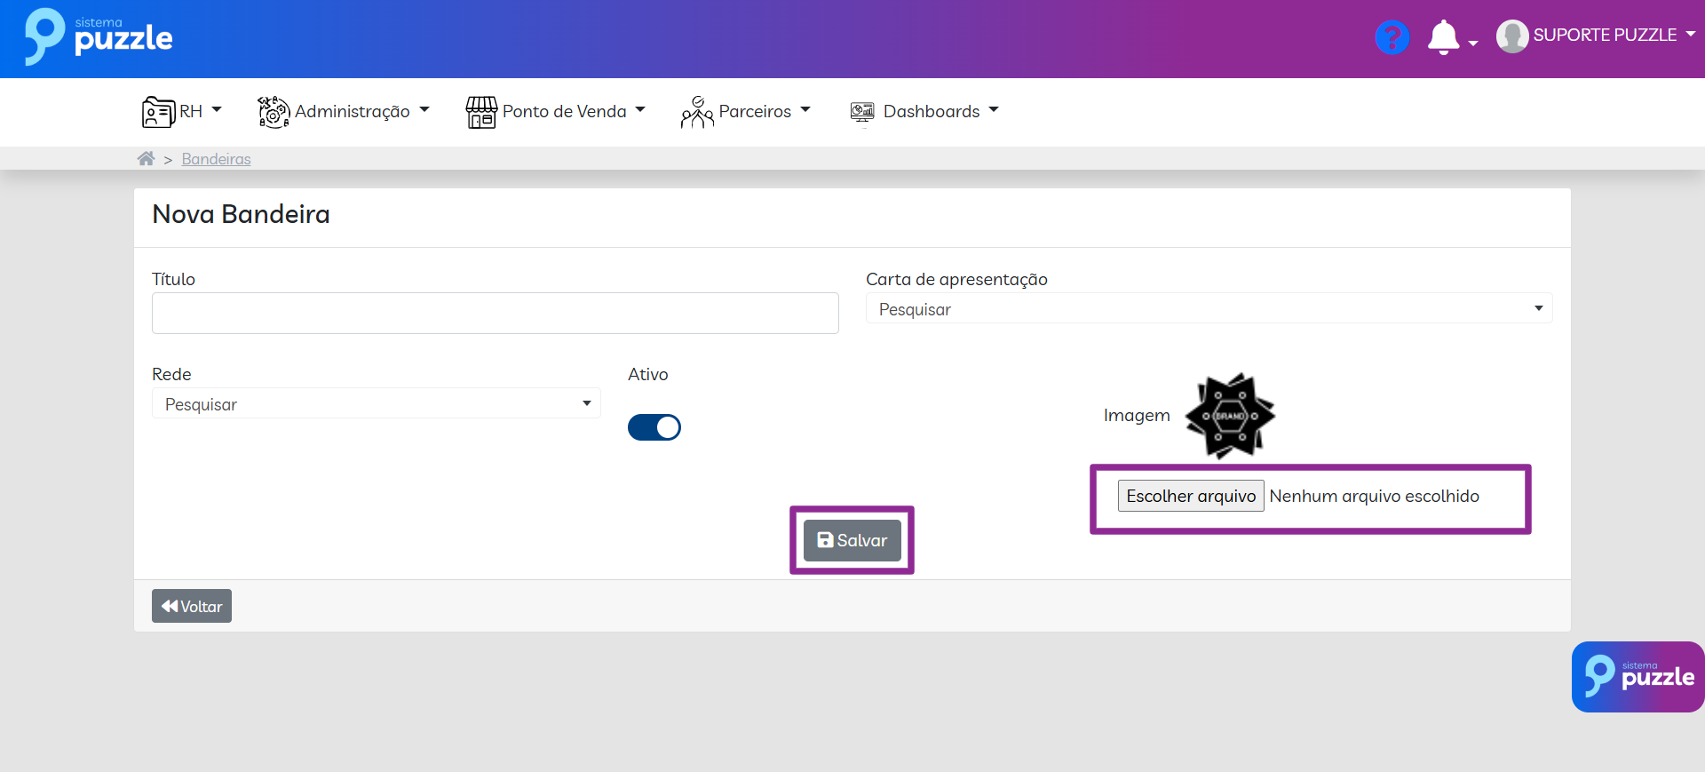Viewport: 1705px width, 772px height.
Task: Click the Salvar button
Action: (x=852, y=540)
